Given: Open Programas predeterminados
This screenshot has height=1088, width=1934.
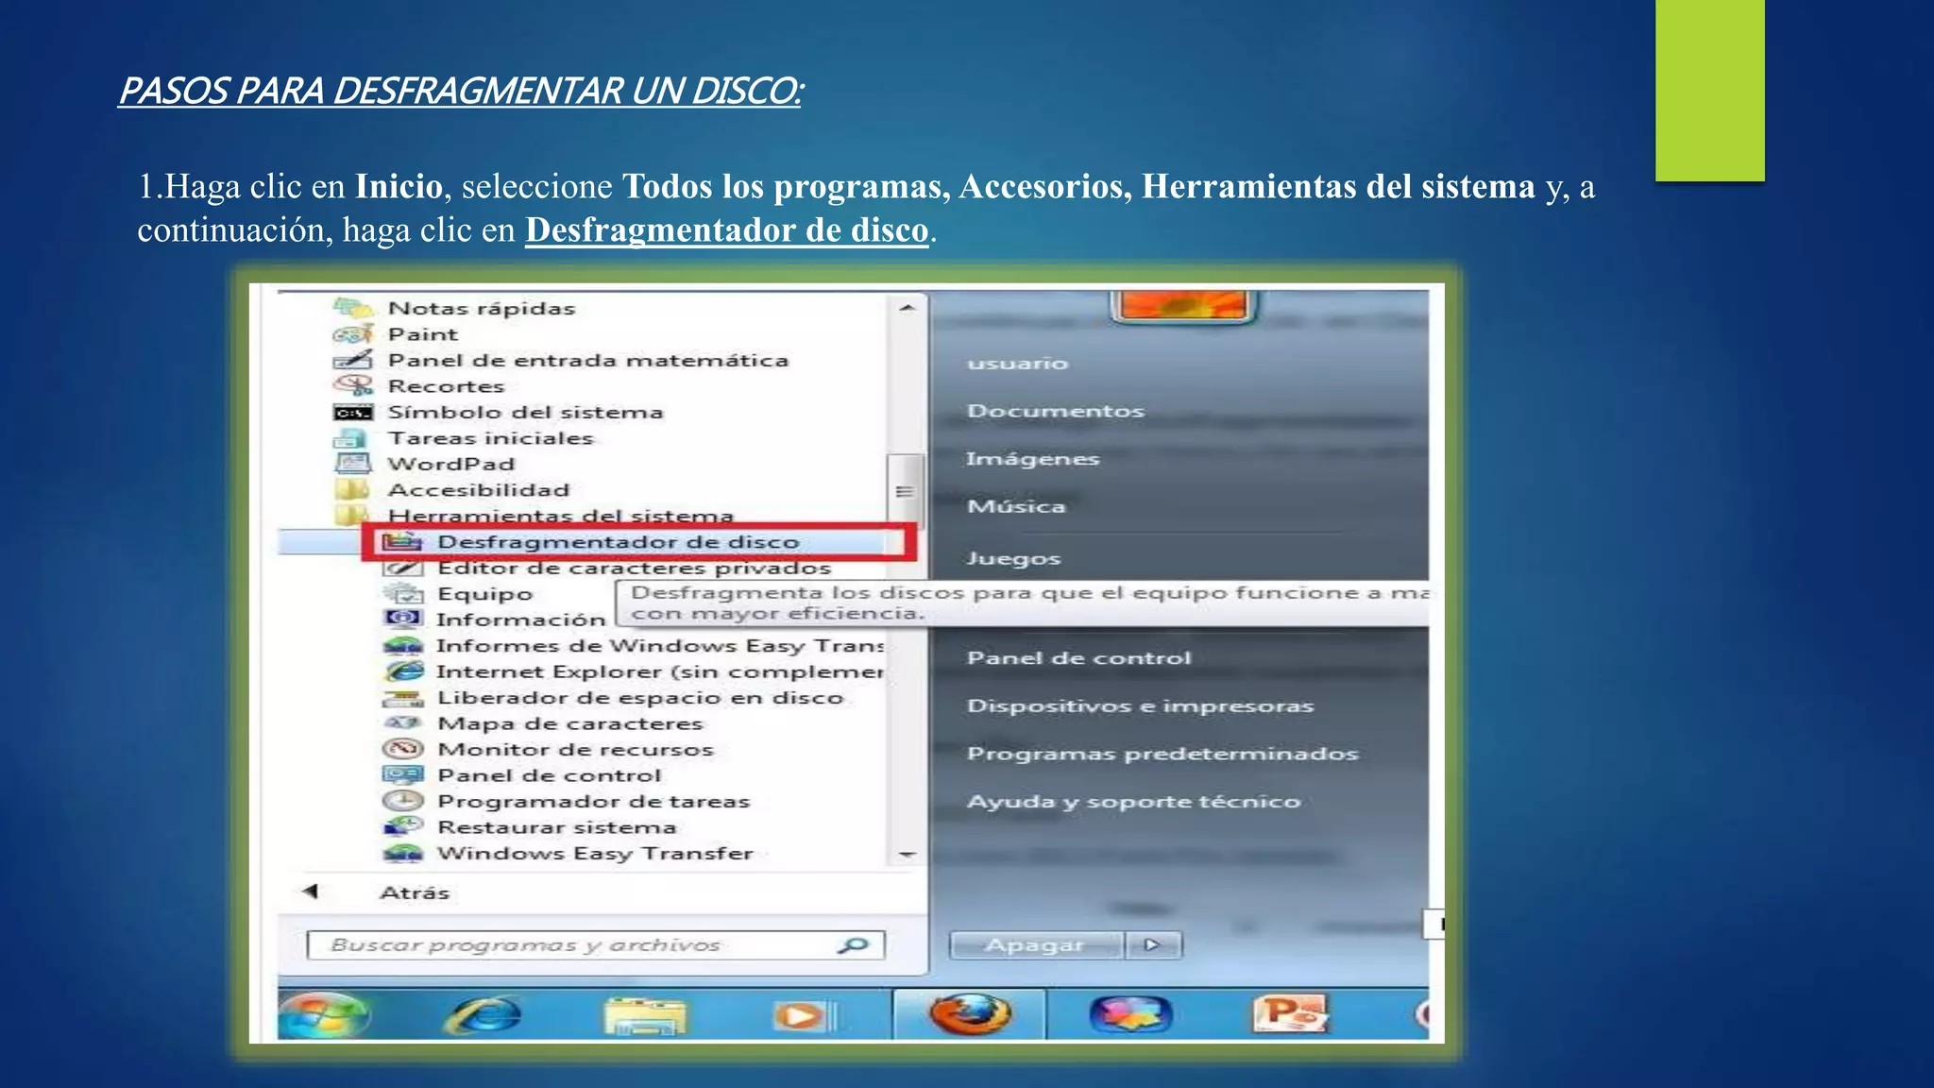Looking at the screenshot, I should 1162,754.
